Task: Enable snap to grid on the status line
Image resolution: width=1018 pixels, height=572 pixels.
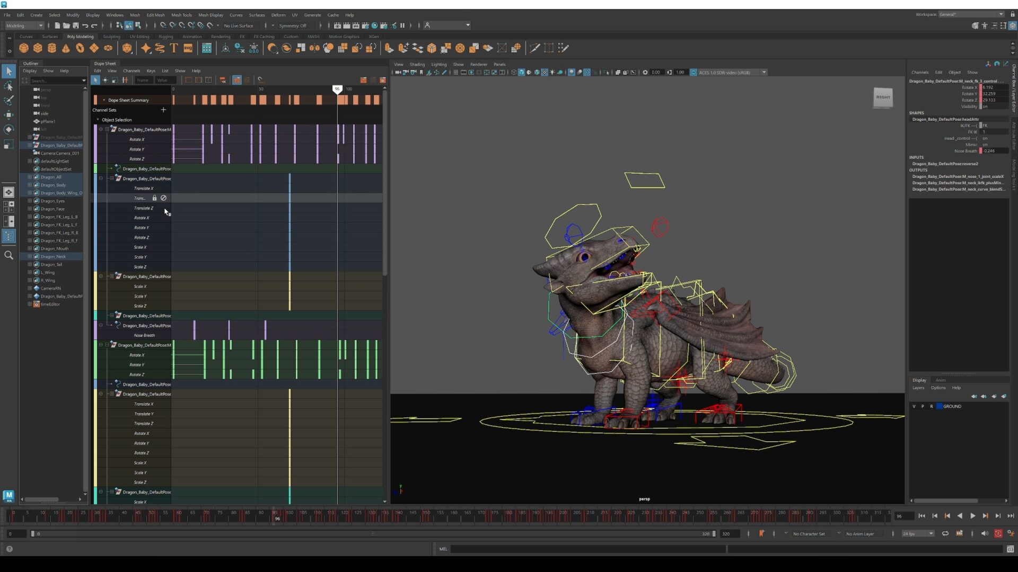Action: (x=163, y=25)
